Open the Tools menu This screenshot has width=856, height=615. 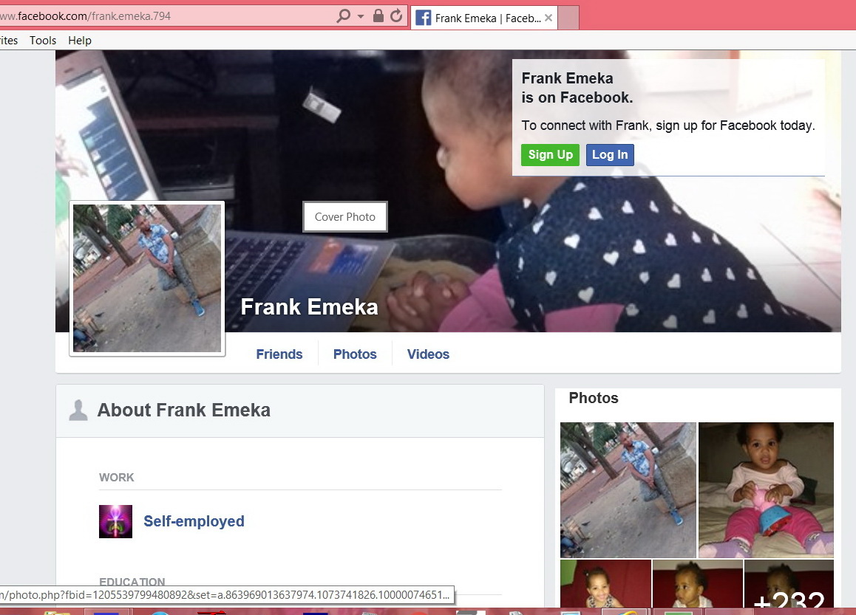43,41
